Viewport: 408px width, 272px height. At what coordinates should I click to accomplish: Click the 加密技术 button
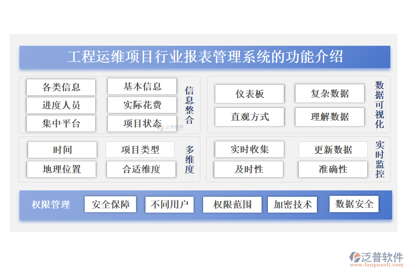pos(292,204)
